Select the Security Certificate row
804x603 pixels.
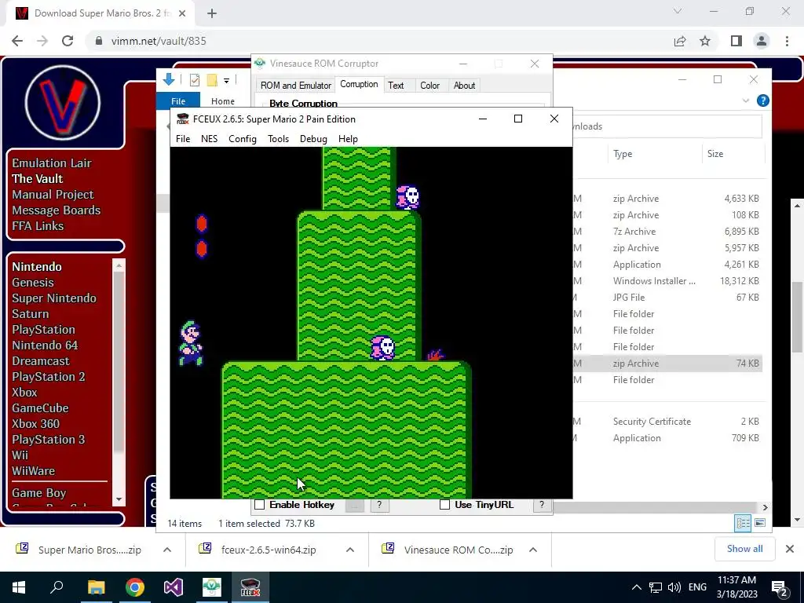[667, 422]
